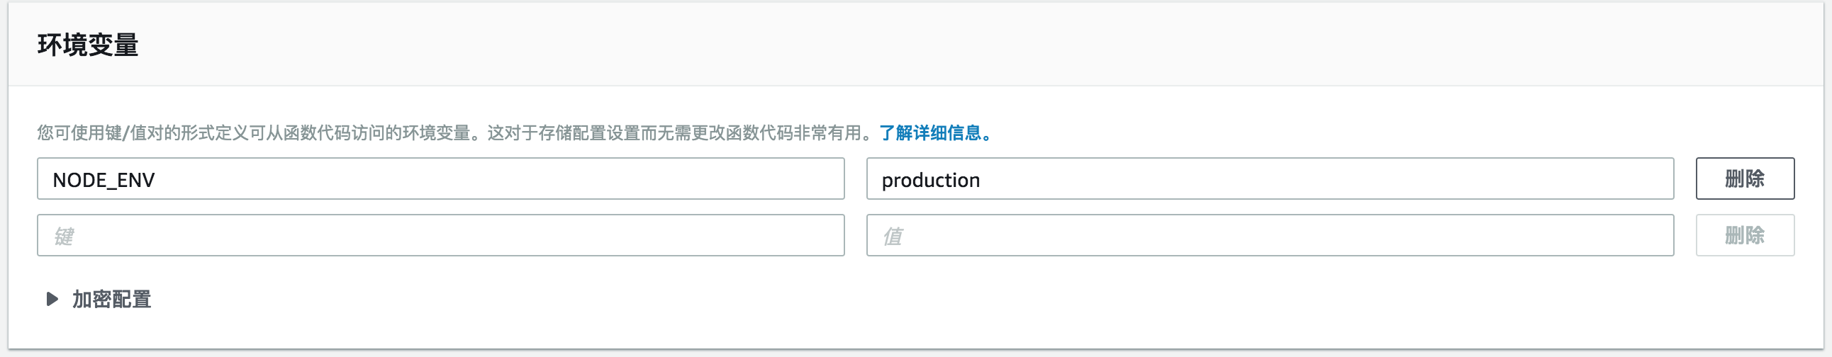This screenshot has height=357, width=1832.
Task: Click the 加密配置 section label
Action: click(x=111, y=300)
